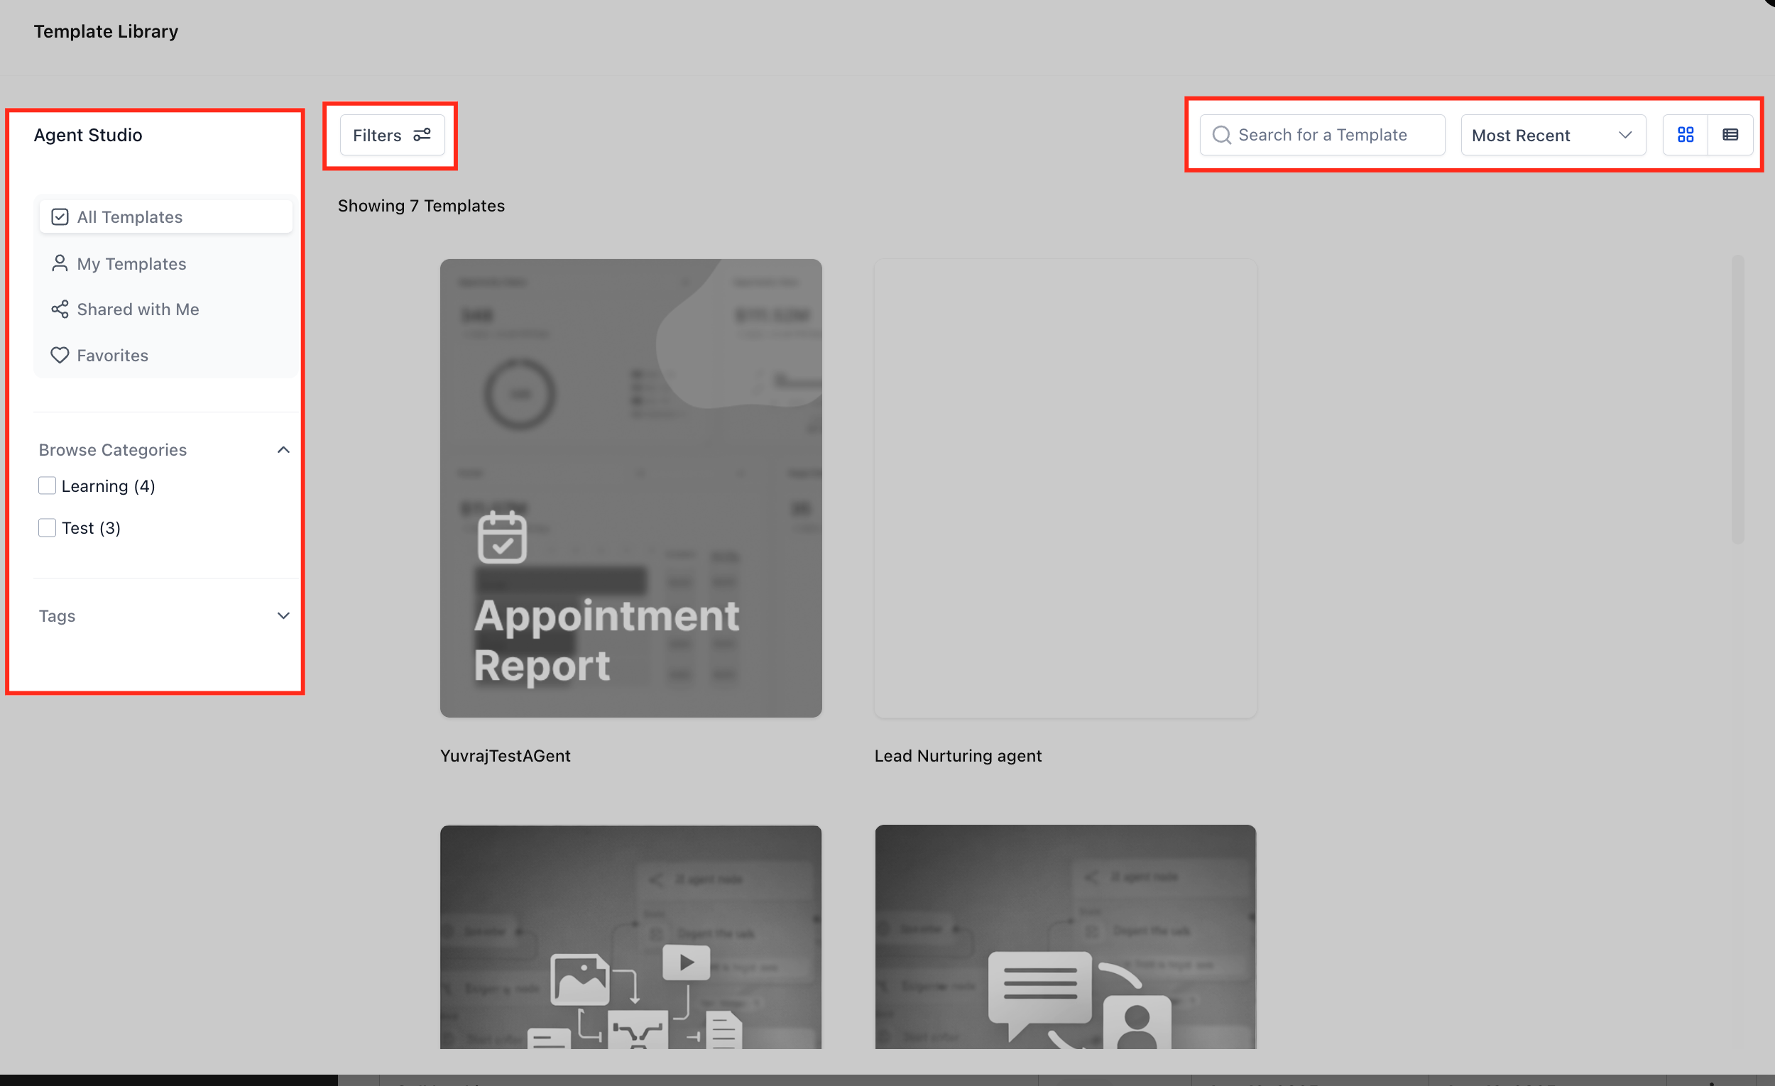1775x1086 pixels.
Task: Switch to grid view layout
Action: pos(1685,135)
